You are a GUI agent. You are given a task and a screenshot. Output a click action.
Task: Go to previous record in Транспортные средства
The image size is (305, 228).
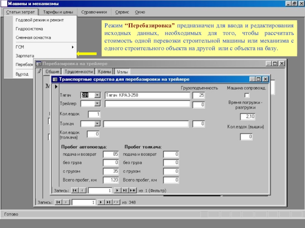pyautogui.click(x=82, y=190)
